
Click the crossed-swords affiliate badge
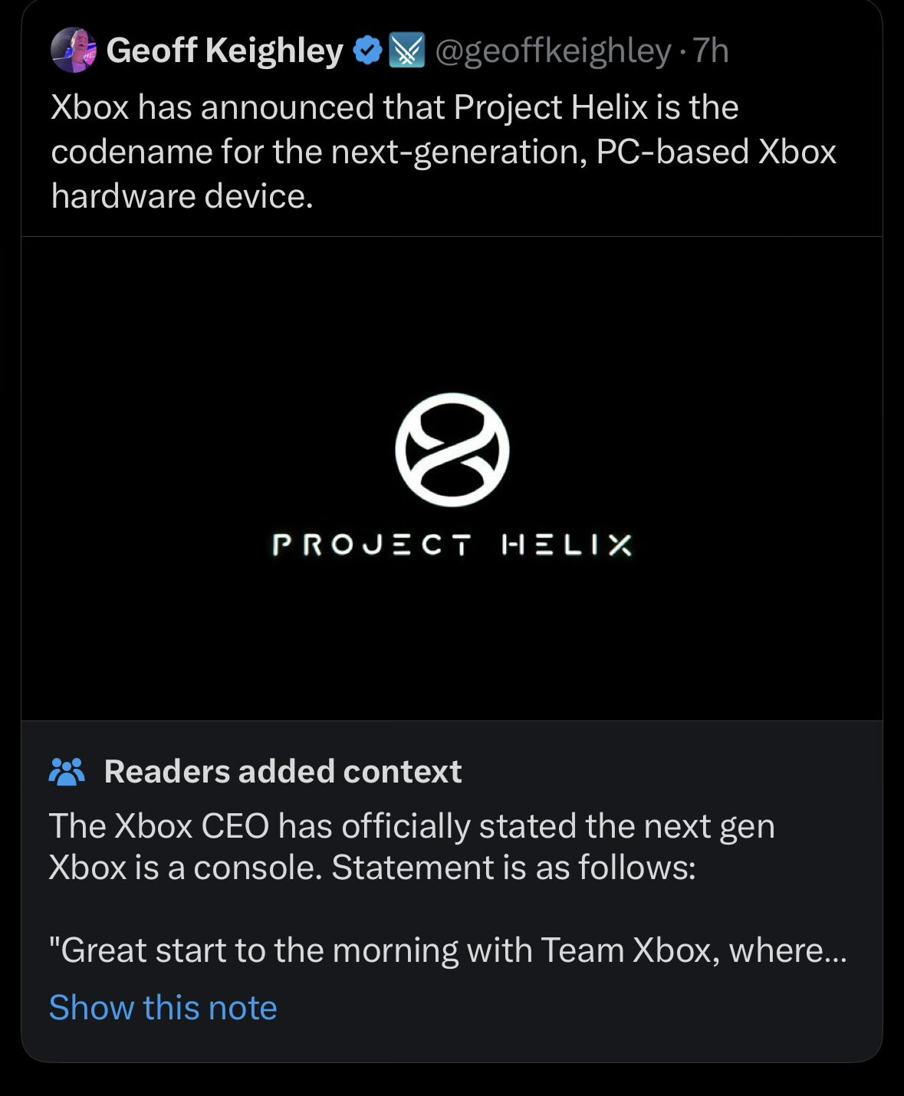(x=407, y=51)
